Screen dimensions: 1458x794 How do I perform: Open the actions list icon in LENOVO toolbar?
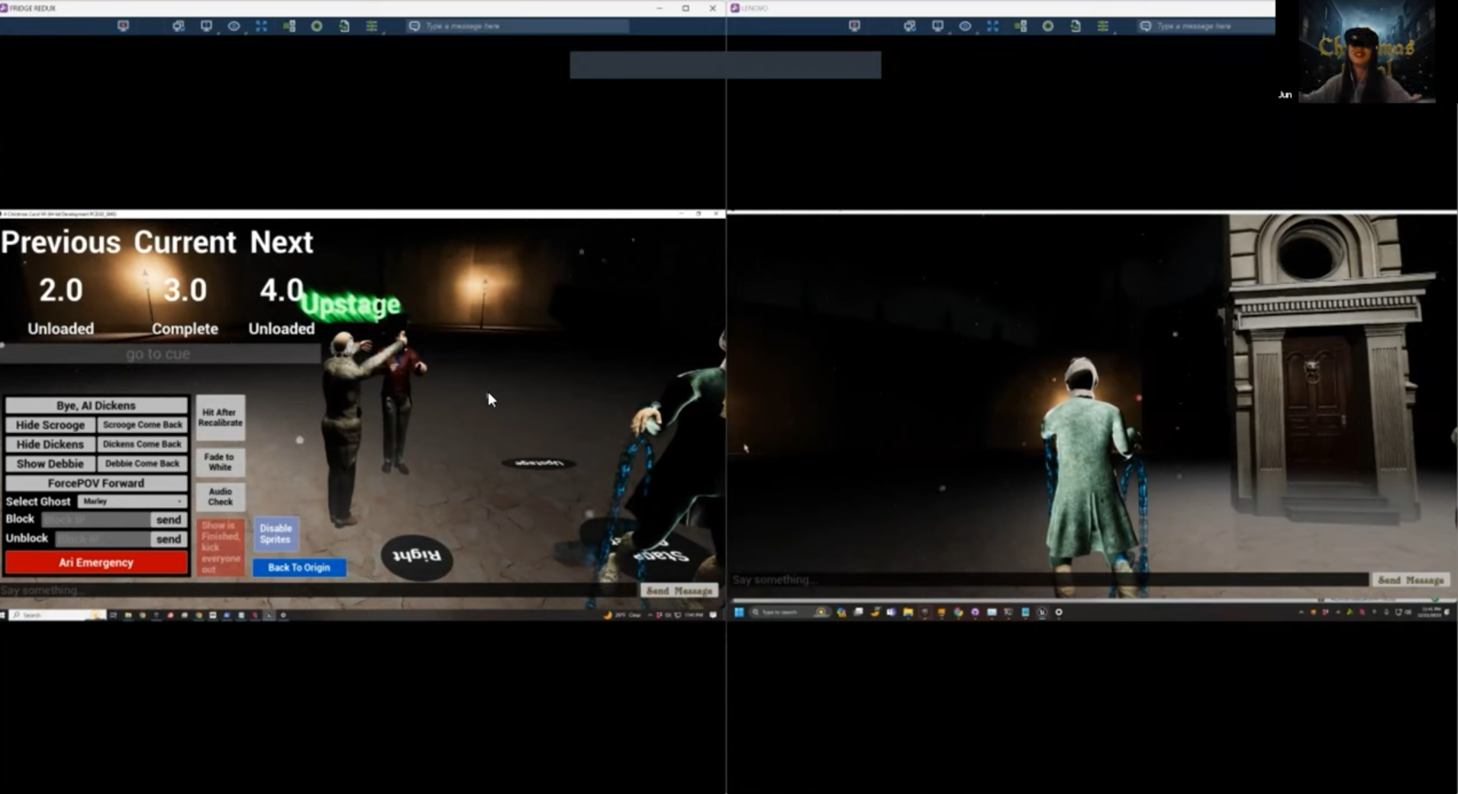1103,26
